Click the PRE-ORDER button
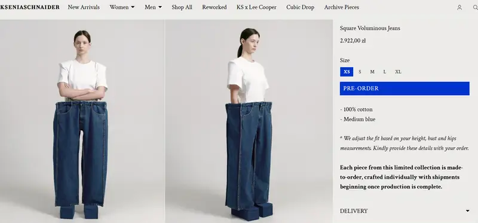 (x=405, y=88)
